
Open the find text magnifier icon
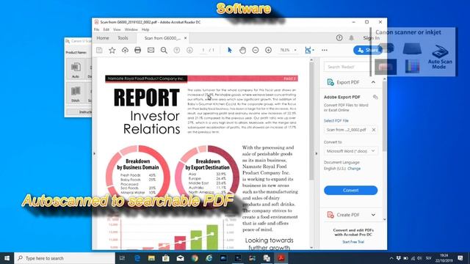(x=164, y=51)
